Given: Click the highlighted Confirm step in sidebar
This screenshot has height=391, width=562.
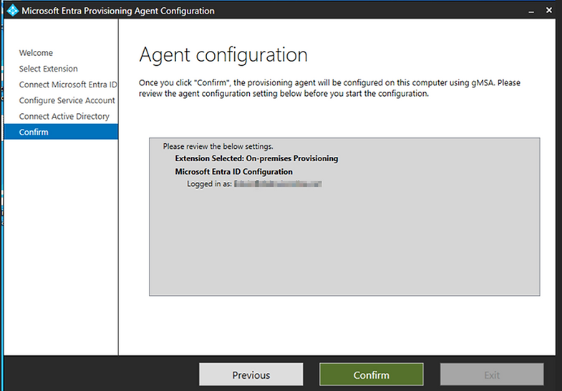Looking at the screenshot, I should click(x=61, y=132).
